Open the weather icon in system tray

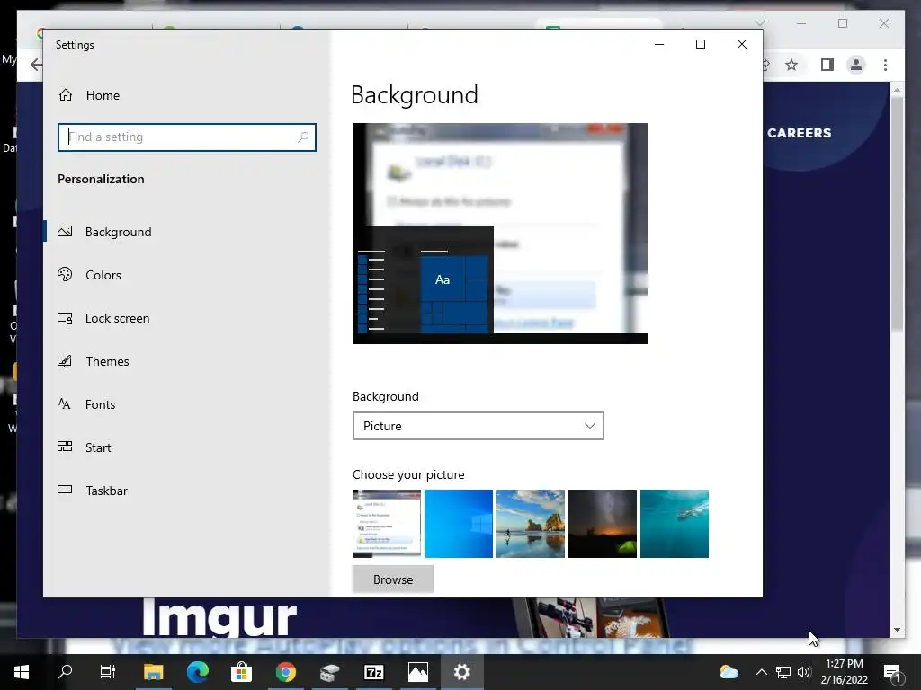pos(729,672)
